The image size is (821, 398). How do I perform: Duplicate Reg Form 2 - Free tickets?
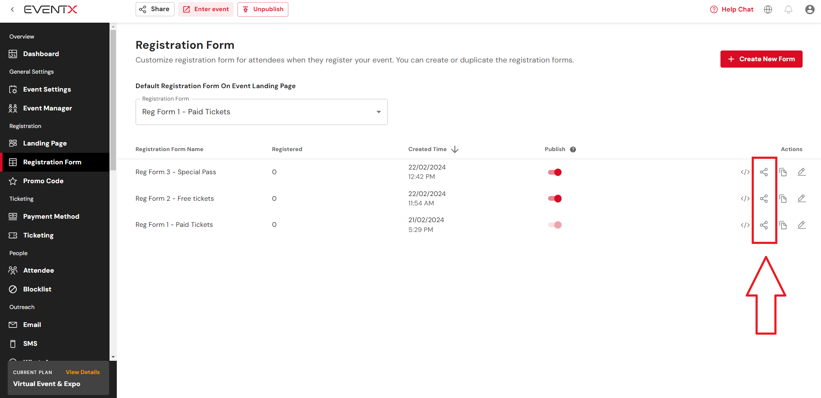tap(783, 199)
